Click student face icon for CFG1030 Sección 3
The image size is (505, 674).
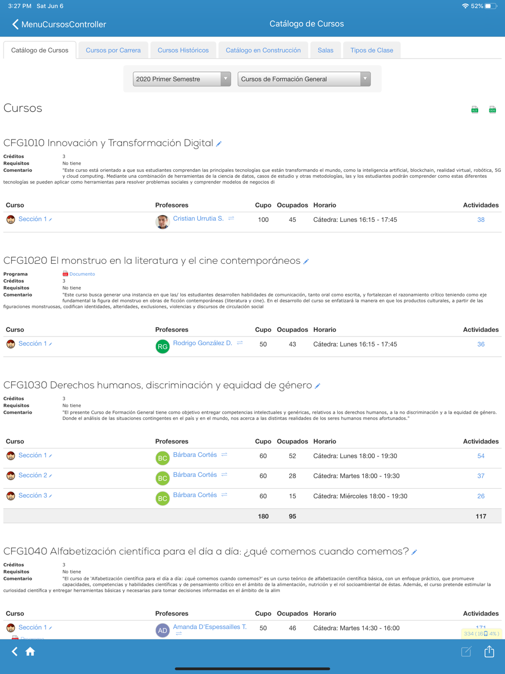[x=11, y=496]
